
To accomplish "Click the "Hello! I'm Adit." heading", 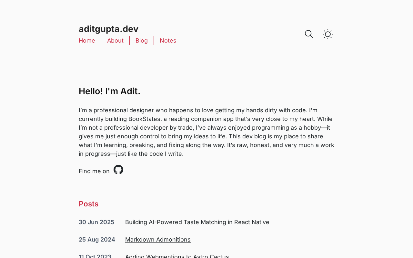I will point(109,91).
